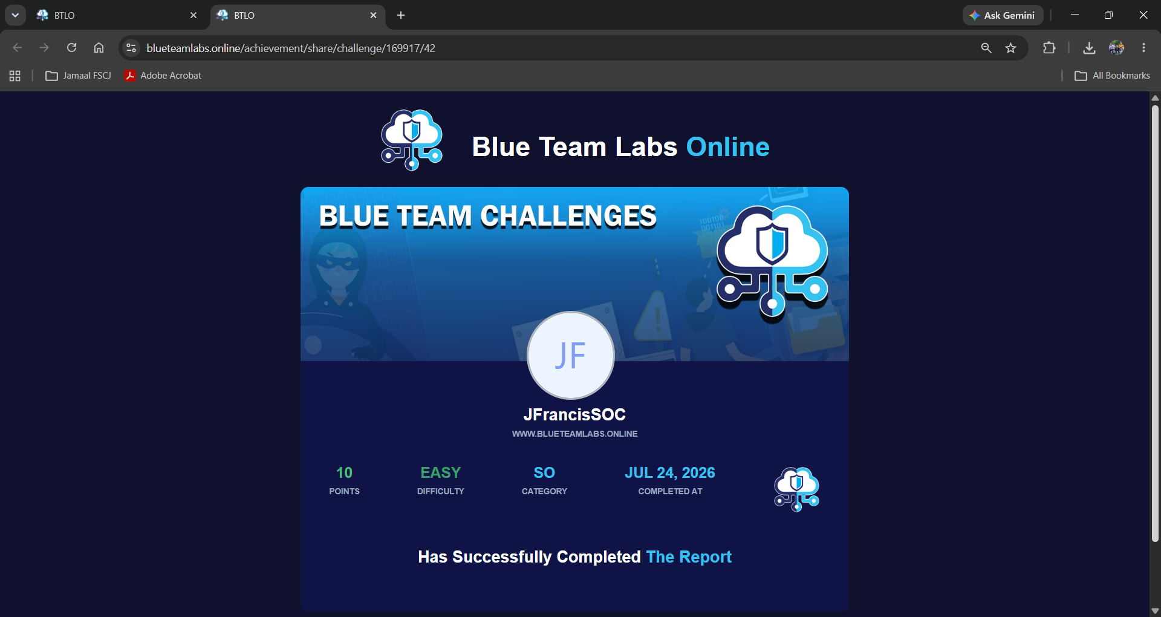This screenshot has width=1161, height=617.
Task: Minimize the Chrome window
Action: pyautogui.click(x=1075, y=15)
